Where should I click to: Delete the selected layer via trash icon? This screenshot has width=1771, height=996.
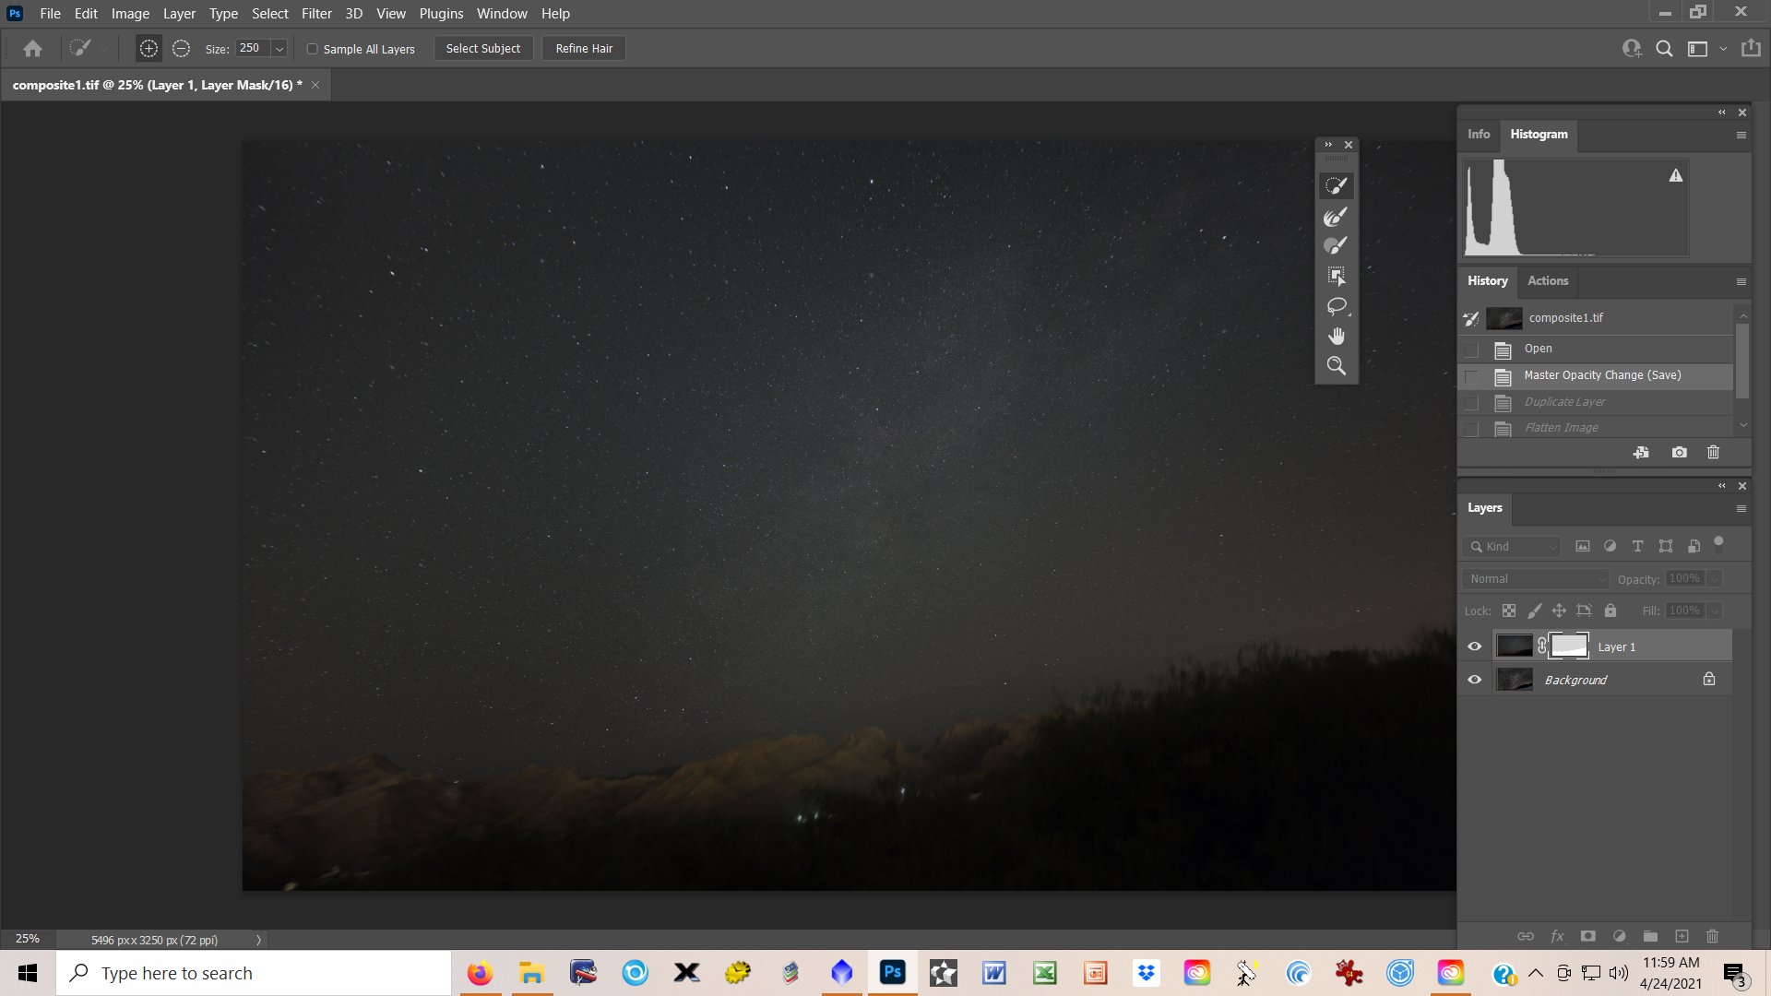(x=1712, y=936)
